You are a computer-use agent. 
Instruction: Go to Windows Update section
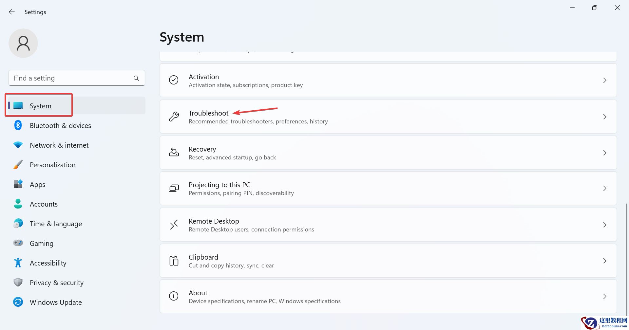pyautogui.click(x=56, y=302)
